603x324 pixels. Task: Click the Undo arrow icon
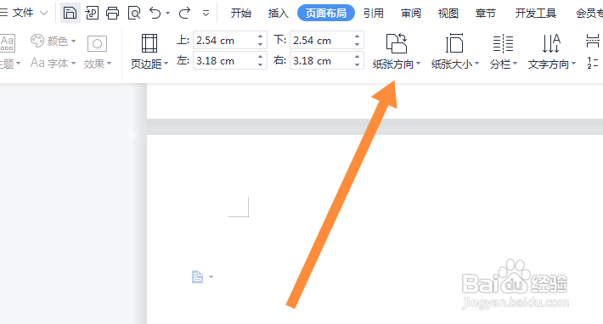pos(155,13)
